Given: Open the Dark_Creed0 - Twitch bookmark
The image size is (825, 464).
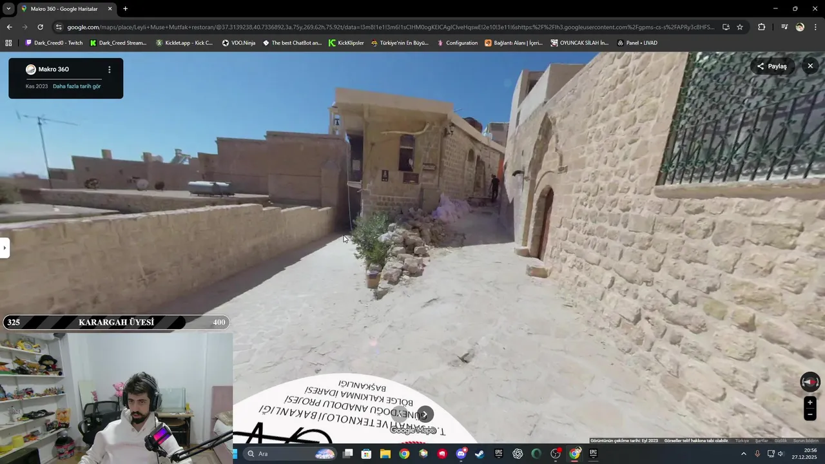Looking at the screenshot, I should (x=53, y=43).
